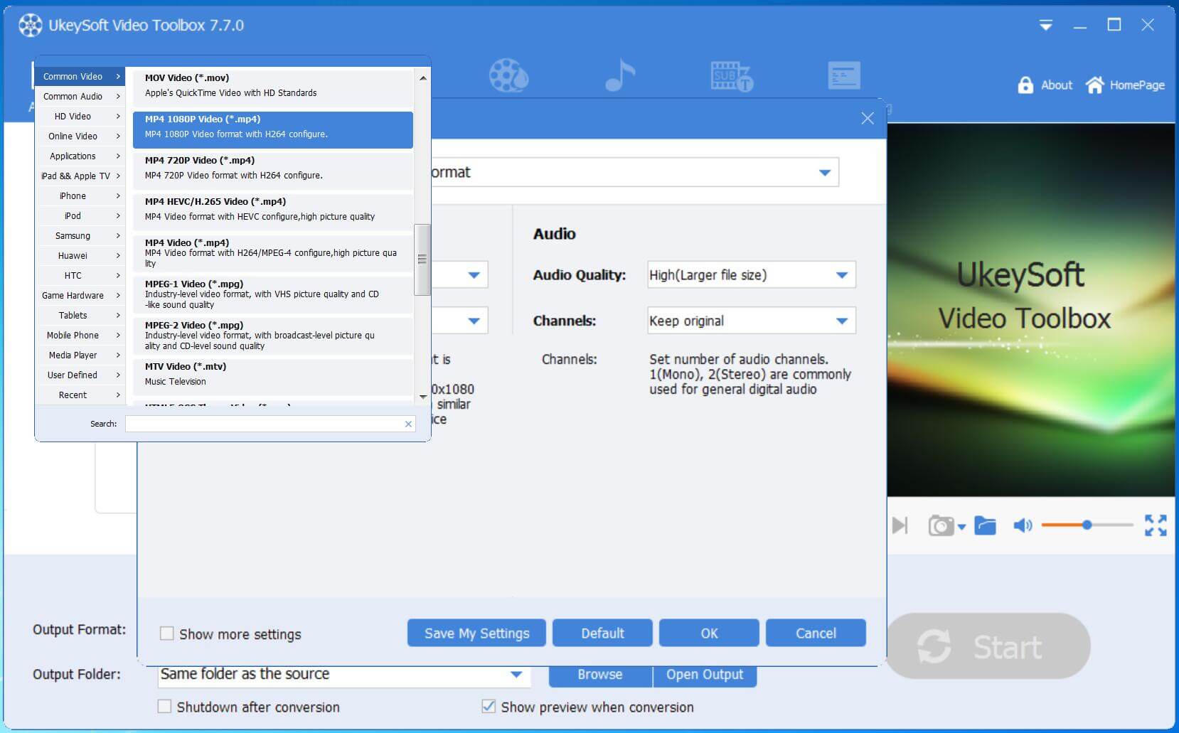Tick Shutdown after conversion
1179x733 pixels.
coord(164,707)
